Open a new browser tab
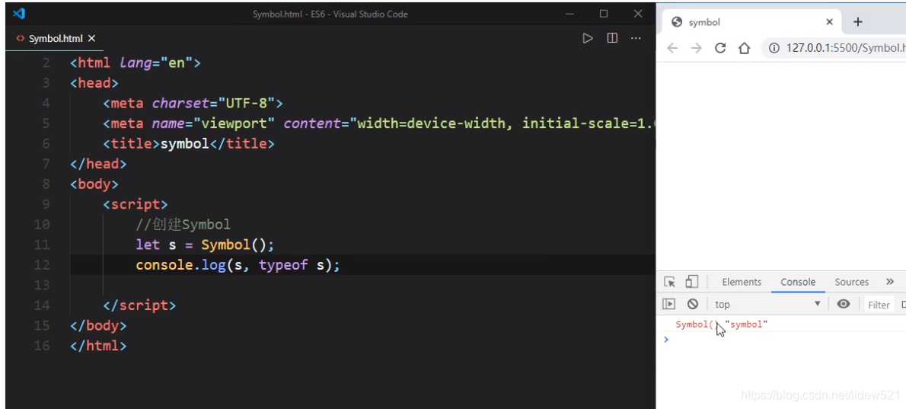This screenshot has width=906, height=409. (857, 22)
